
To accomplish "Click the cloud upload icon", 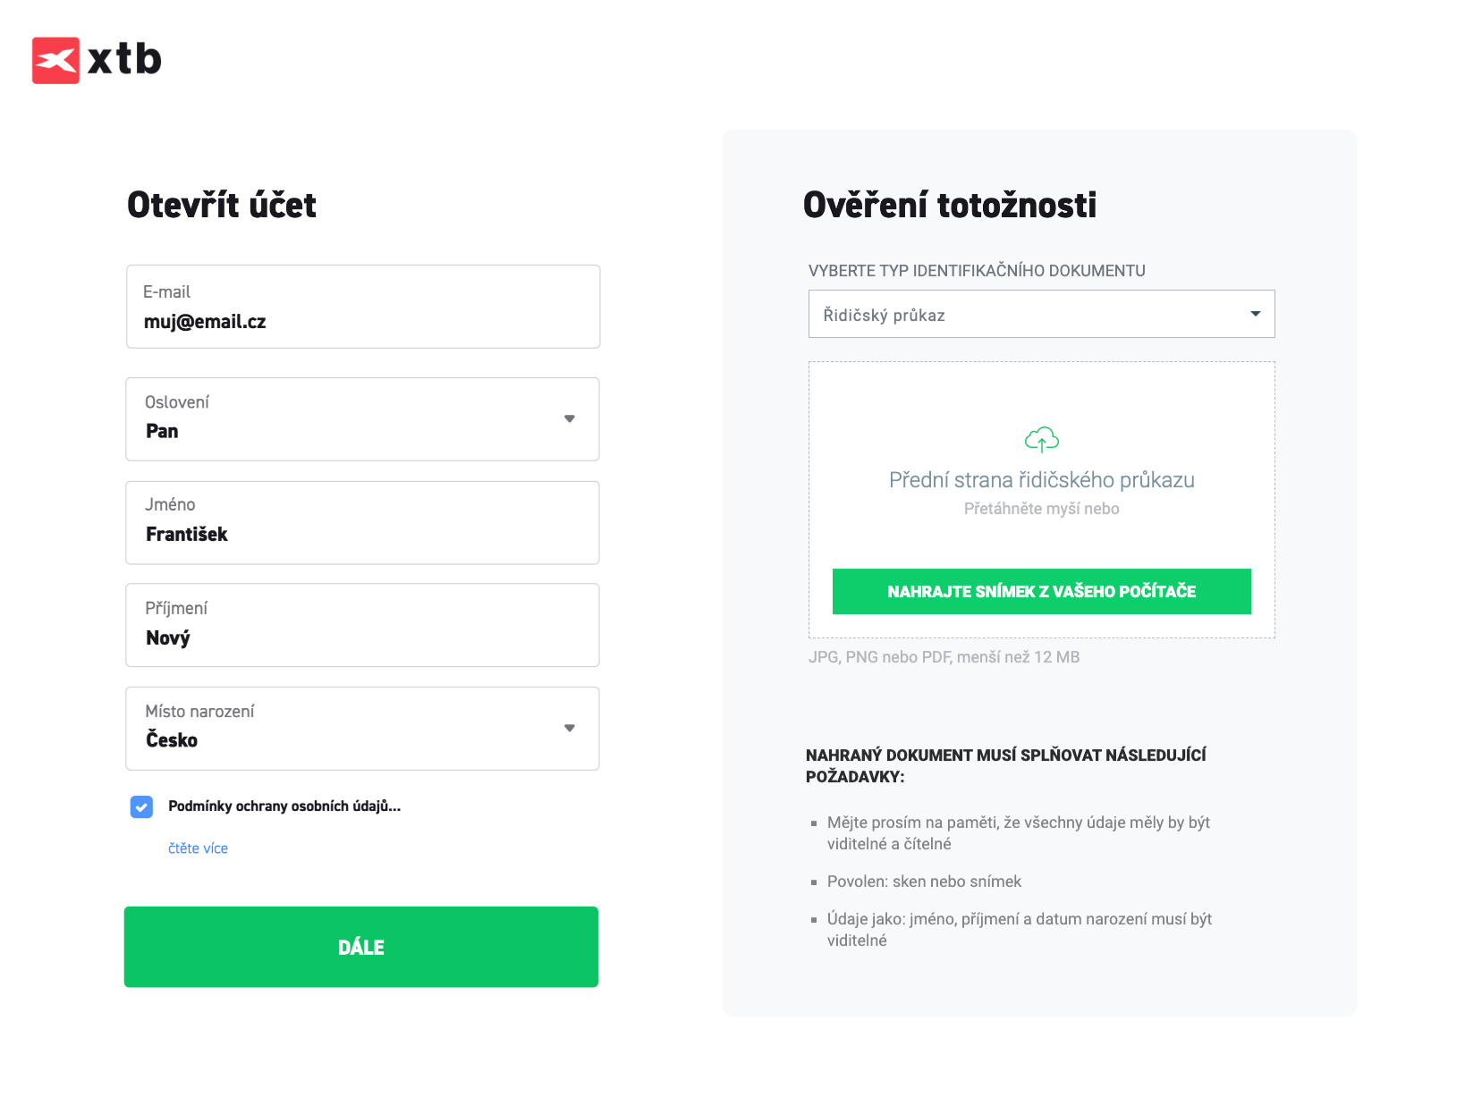I will [x=1041, y=439].
